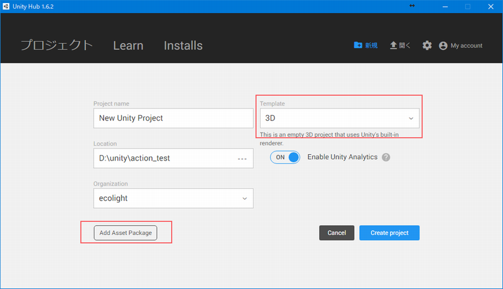Click the Unity Hub logo in the title bar

point(6,6)
